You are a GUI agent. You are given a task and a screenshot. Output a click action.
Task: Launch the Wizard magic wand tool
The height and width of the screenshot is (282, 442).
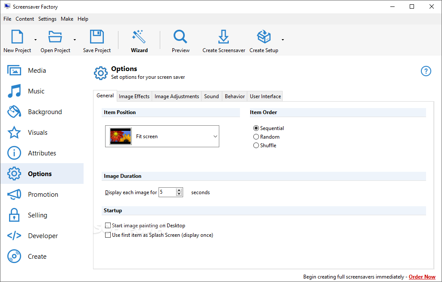coord(139,37)
